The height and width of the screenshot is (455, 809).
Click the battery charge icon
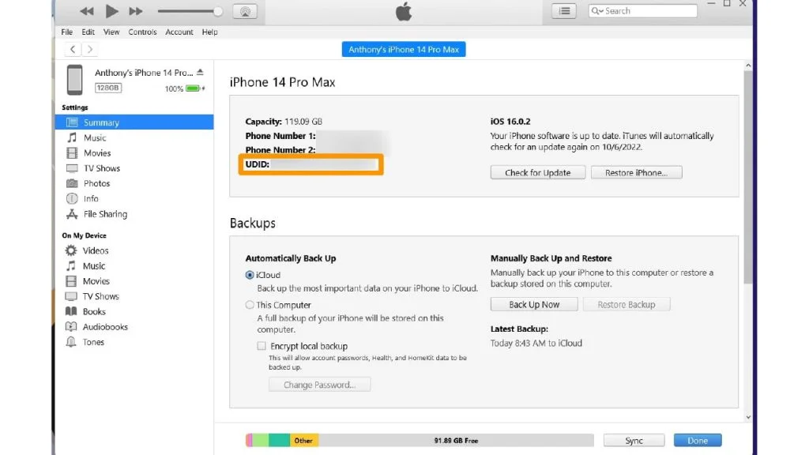[194, 88]
